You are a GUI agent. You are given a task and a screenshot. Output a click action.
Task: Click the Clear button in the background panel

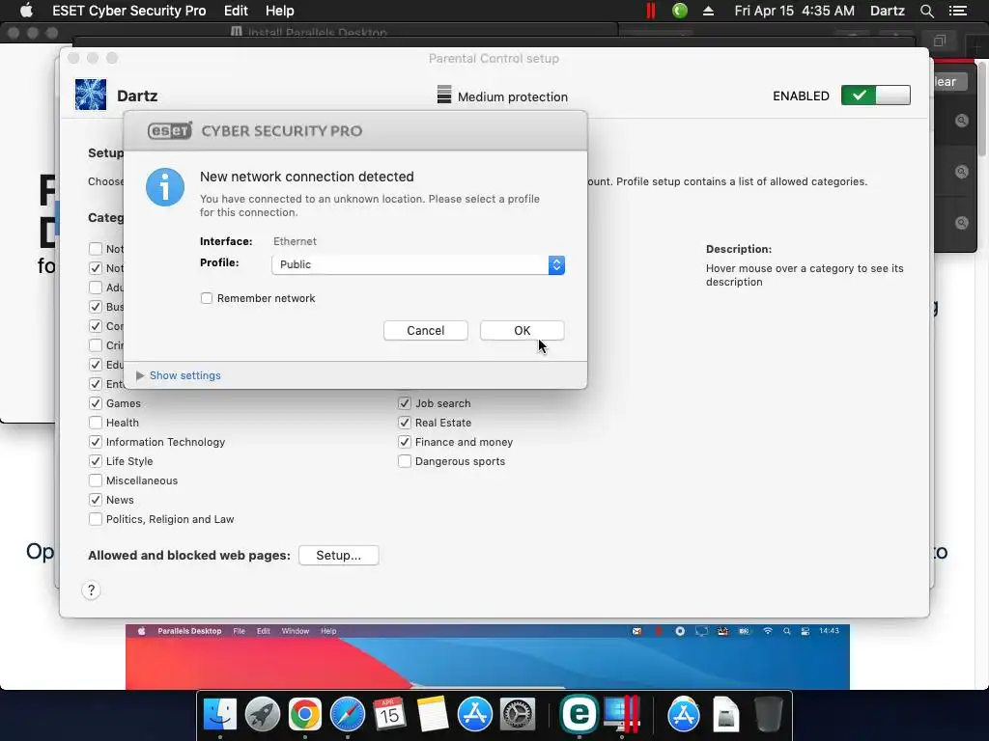coord(948,81)
